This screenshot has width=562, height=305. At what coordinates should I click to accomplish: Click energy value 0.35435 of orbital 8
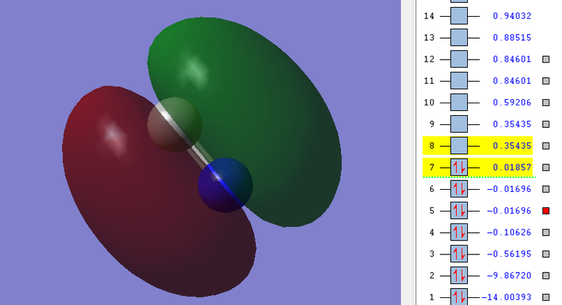click(512, 146)
